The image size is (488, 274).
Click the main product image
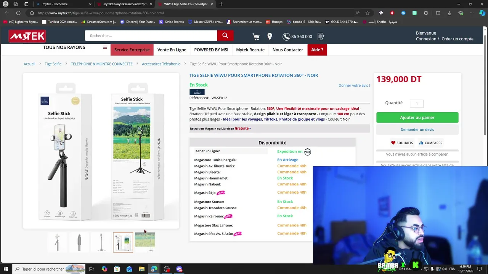[x=101, y=151]
